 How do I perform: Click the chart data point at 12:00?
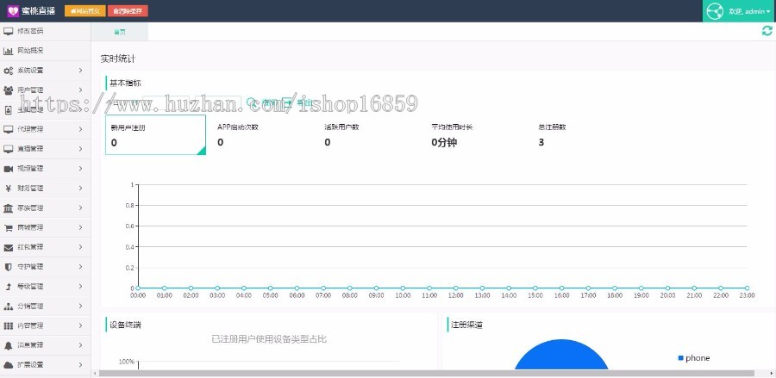[x=456, y=288]
